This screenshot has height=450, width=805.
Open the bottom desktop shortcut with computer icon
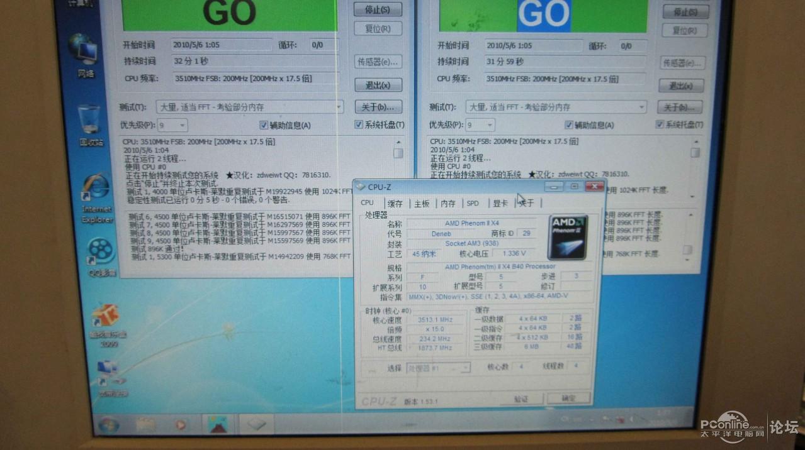coord(112,379)
